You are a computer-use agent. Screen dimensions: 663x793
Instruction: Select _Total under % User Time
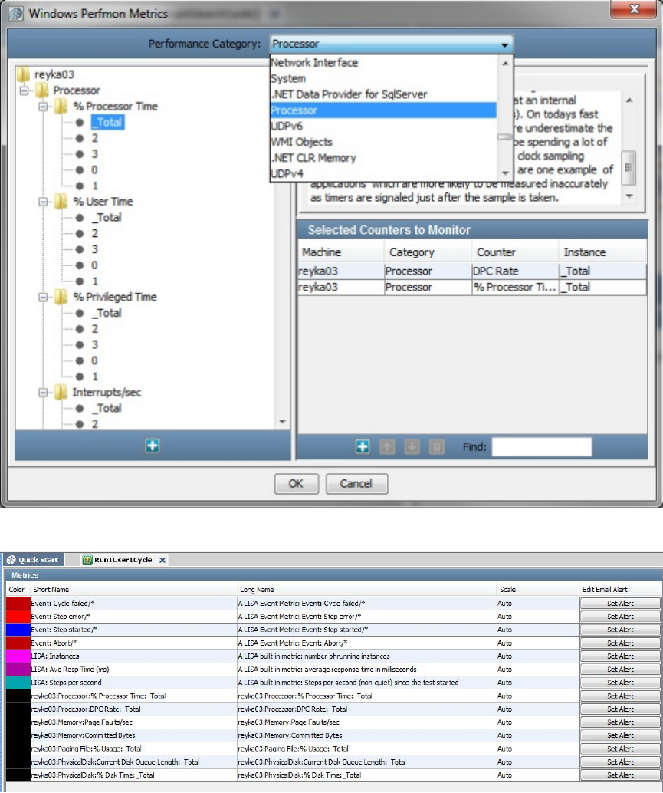107,218
